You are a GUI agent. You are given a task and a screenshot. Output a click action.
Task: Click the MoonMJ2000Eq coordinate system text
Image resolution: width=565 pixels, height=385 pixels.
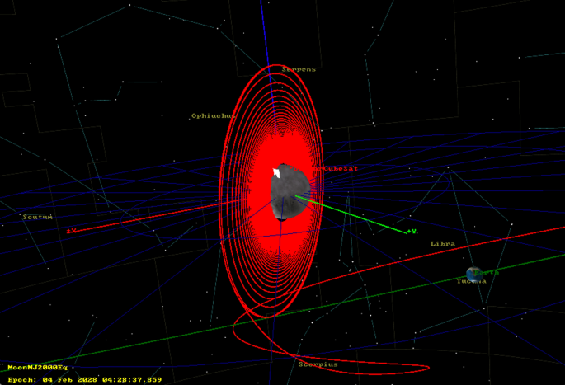[37, 368]
